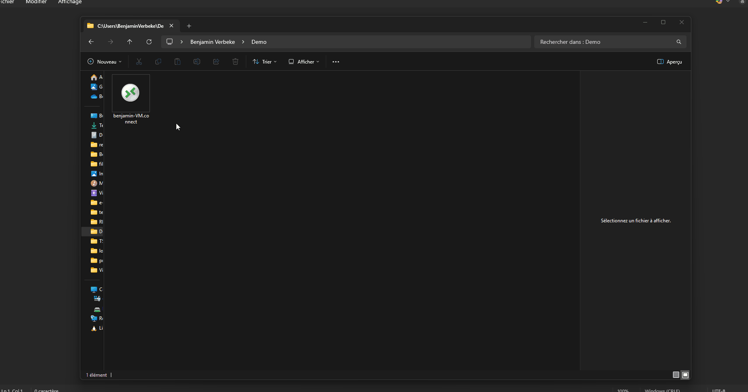Click the Delete trash icon

point(235,62)
